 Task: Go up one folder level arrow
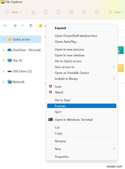click(31, 26)
